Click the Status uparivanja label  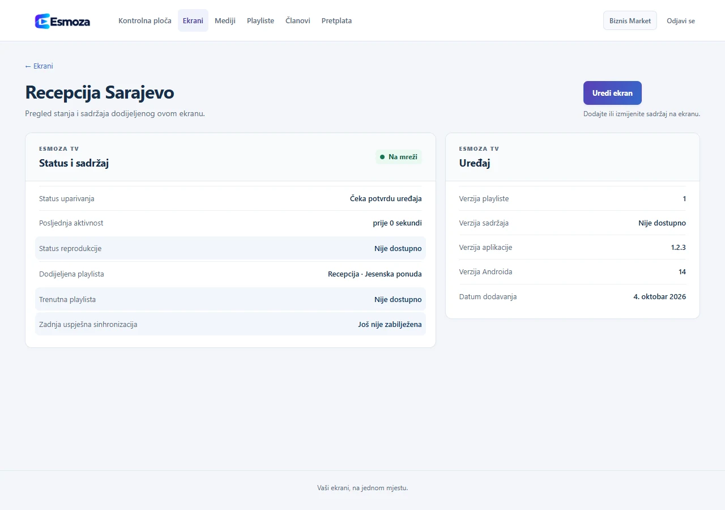point(67,199)
